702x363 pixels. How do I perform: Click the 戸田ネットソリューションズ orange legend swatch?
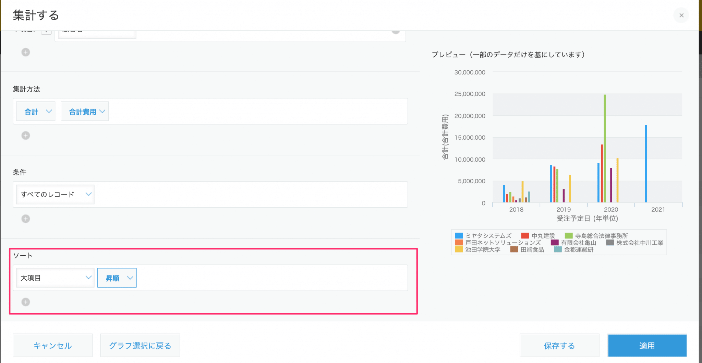[459, 243]
